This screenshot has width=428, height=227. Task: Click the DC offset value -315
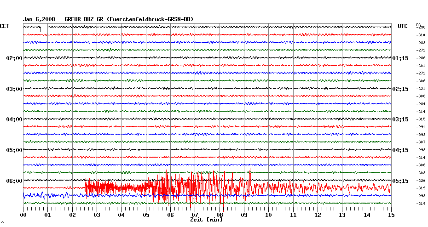point(421,119)
